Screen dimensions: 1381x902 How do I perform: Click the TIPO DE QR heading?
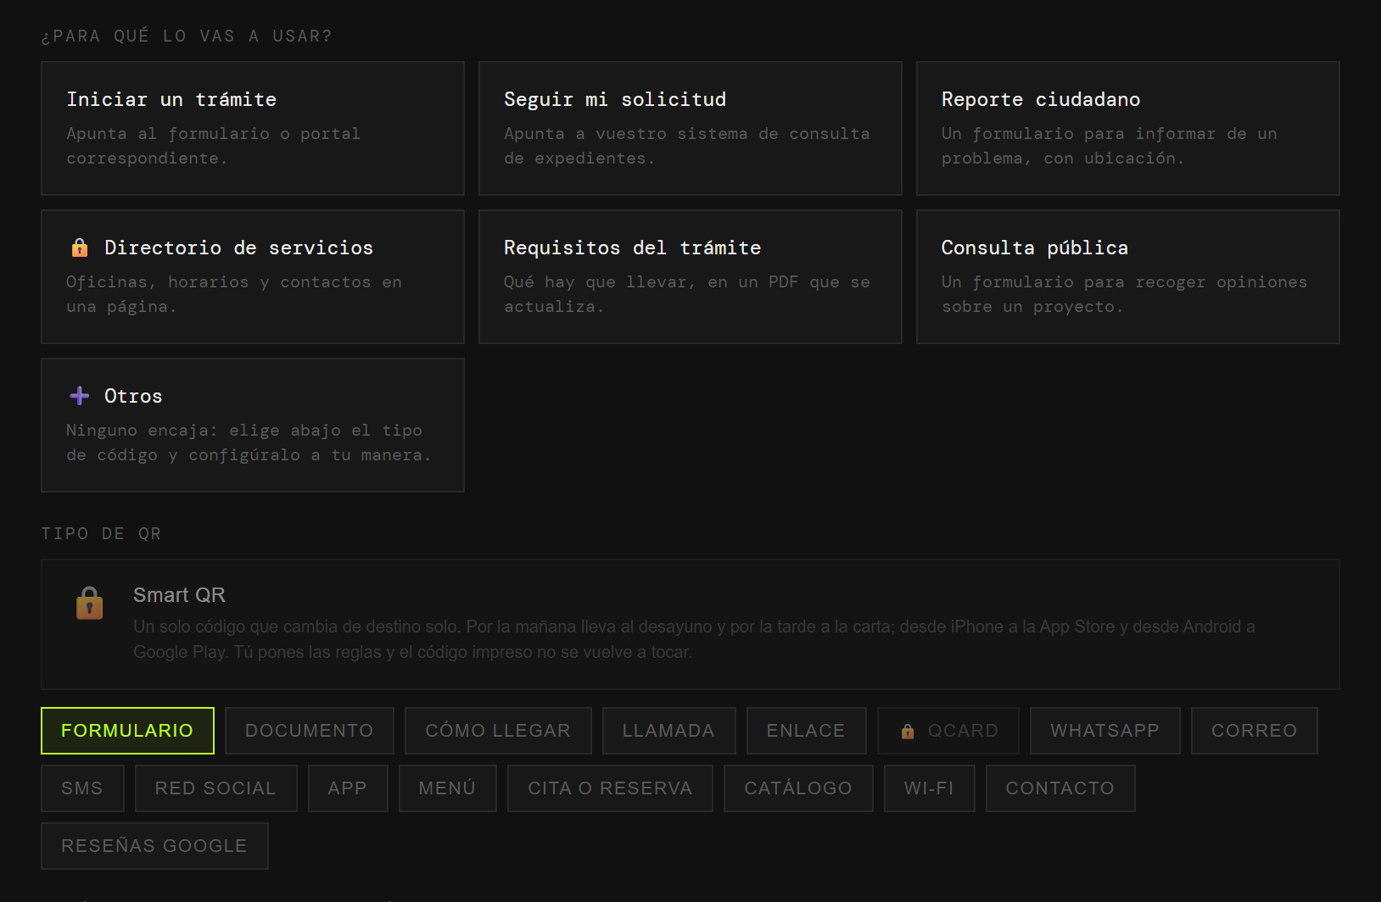101,533
